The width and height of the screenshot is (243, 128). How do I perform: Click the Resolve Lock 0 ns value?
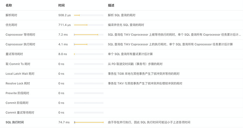coord(61,84)
